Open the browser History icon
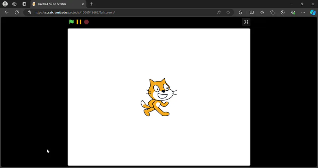Viewport: 318px width, 168px height. pyautogui.click(x=283, y=12)
